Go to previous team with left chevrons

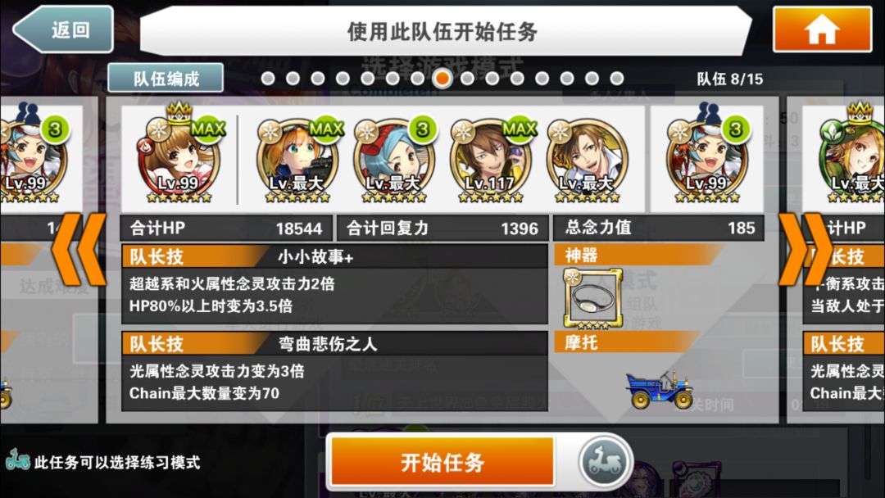click(79, 249)
